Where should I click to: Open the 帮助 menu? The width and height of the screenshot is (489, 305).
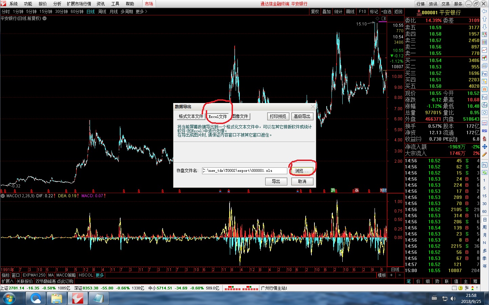click(130, 4)
